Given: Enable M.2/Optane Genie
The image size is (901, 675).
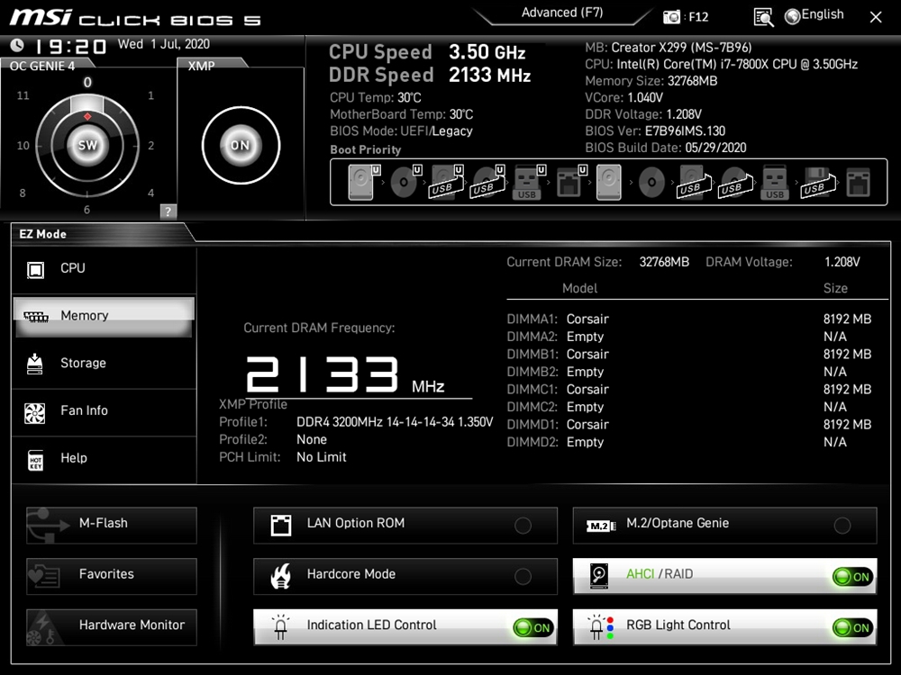Looking at the screenshot, I should [724, 525].
